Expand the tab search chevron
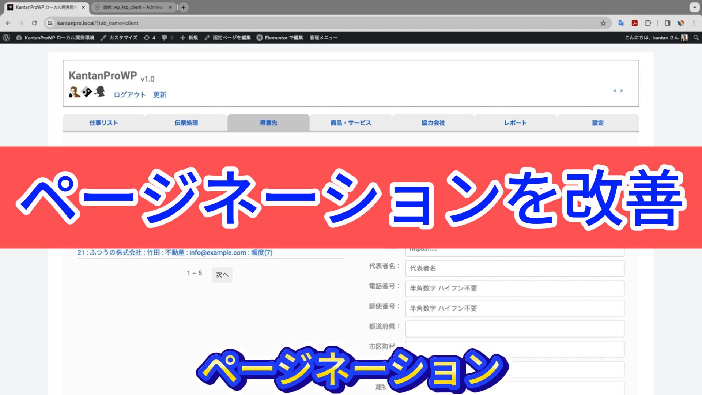 694,7
